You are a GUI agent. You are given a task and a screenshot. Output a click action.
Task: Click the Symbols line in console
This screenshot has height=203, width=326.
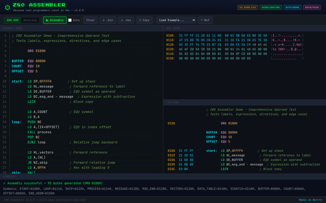[x=154, y=191]
